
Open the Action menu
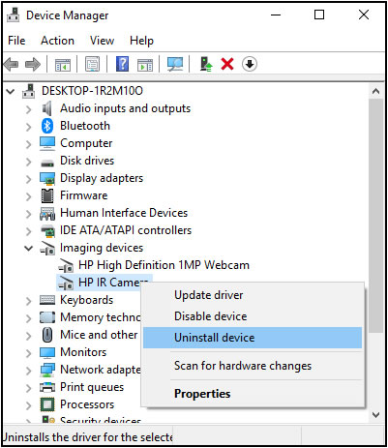pyautogui.click(x=57, y=41)
